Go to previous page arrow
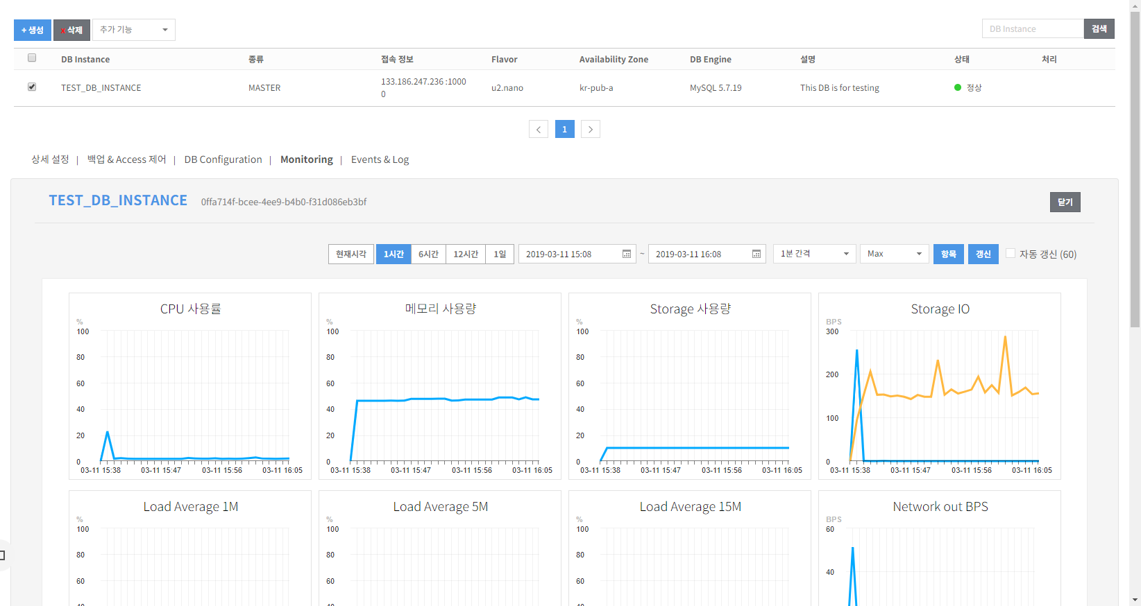This screenshot has height=606, width=1141. click(x=539, y=129)
